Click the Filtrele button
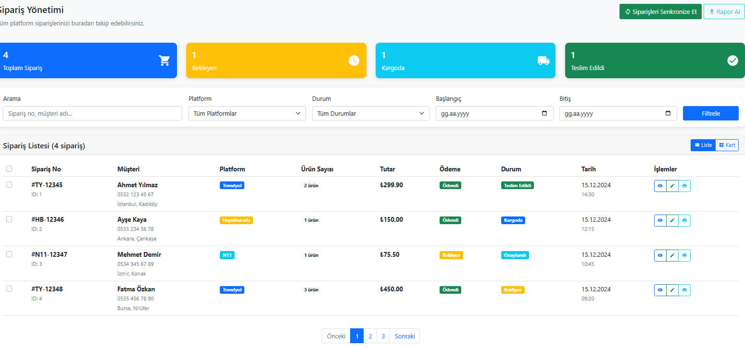This screenshot has height=348, width=745. tap(711, 113)
